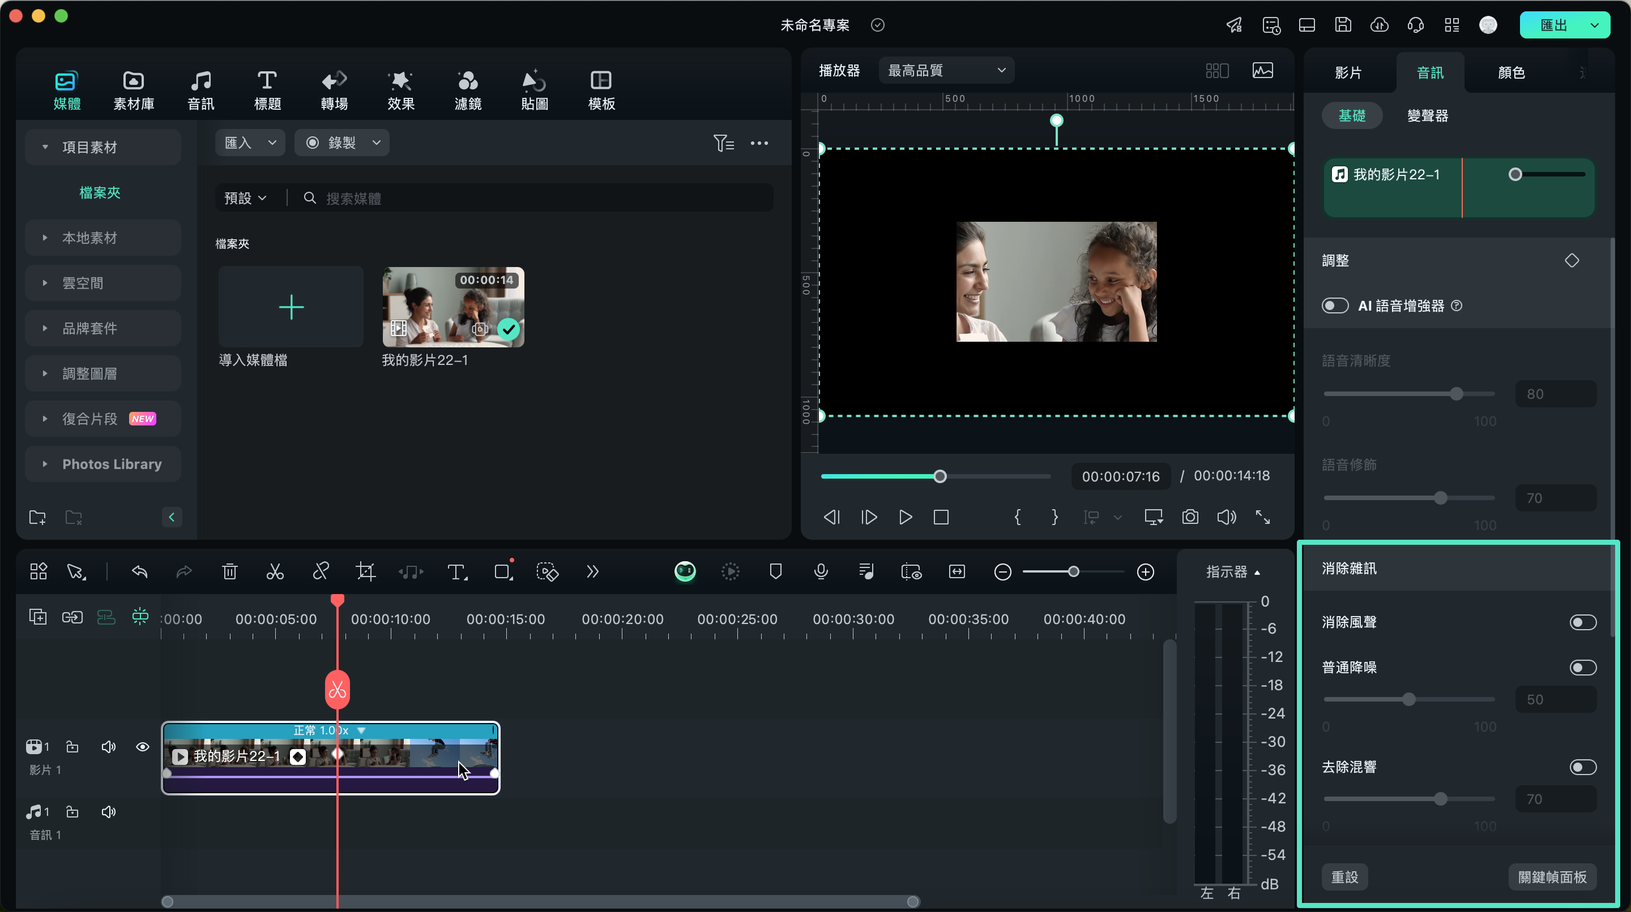Click the redo arrow icon
Screen dimensions: 1631x912
tap(183, 572)
